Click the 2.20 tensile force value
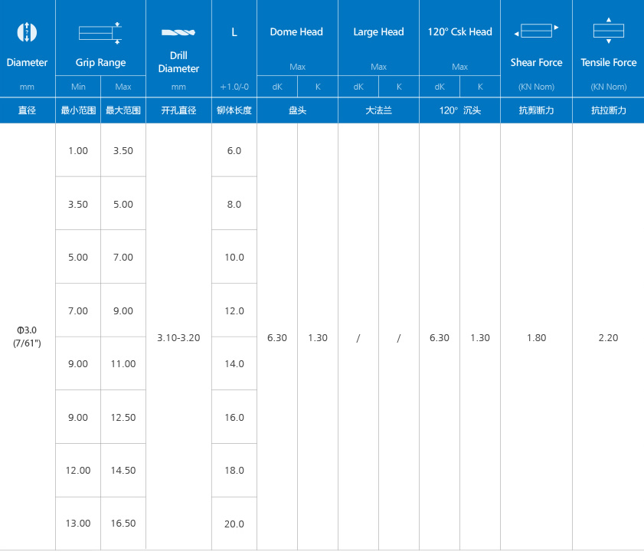Viewport: 644px width, 555px height. (608, 337)
